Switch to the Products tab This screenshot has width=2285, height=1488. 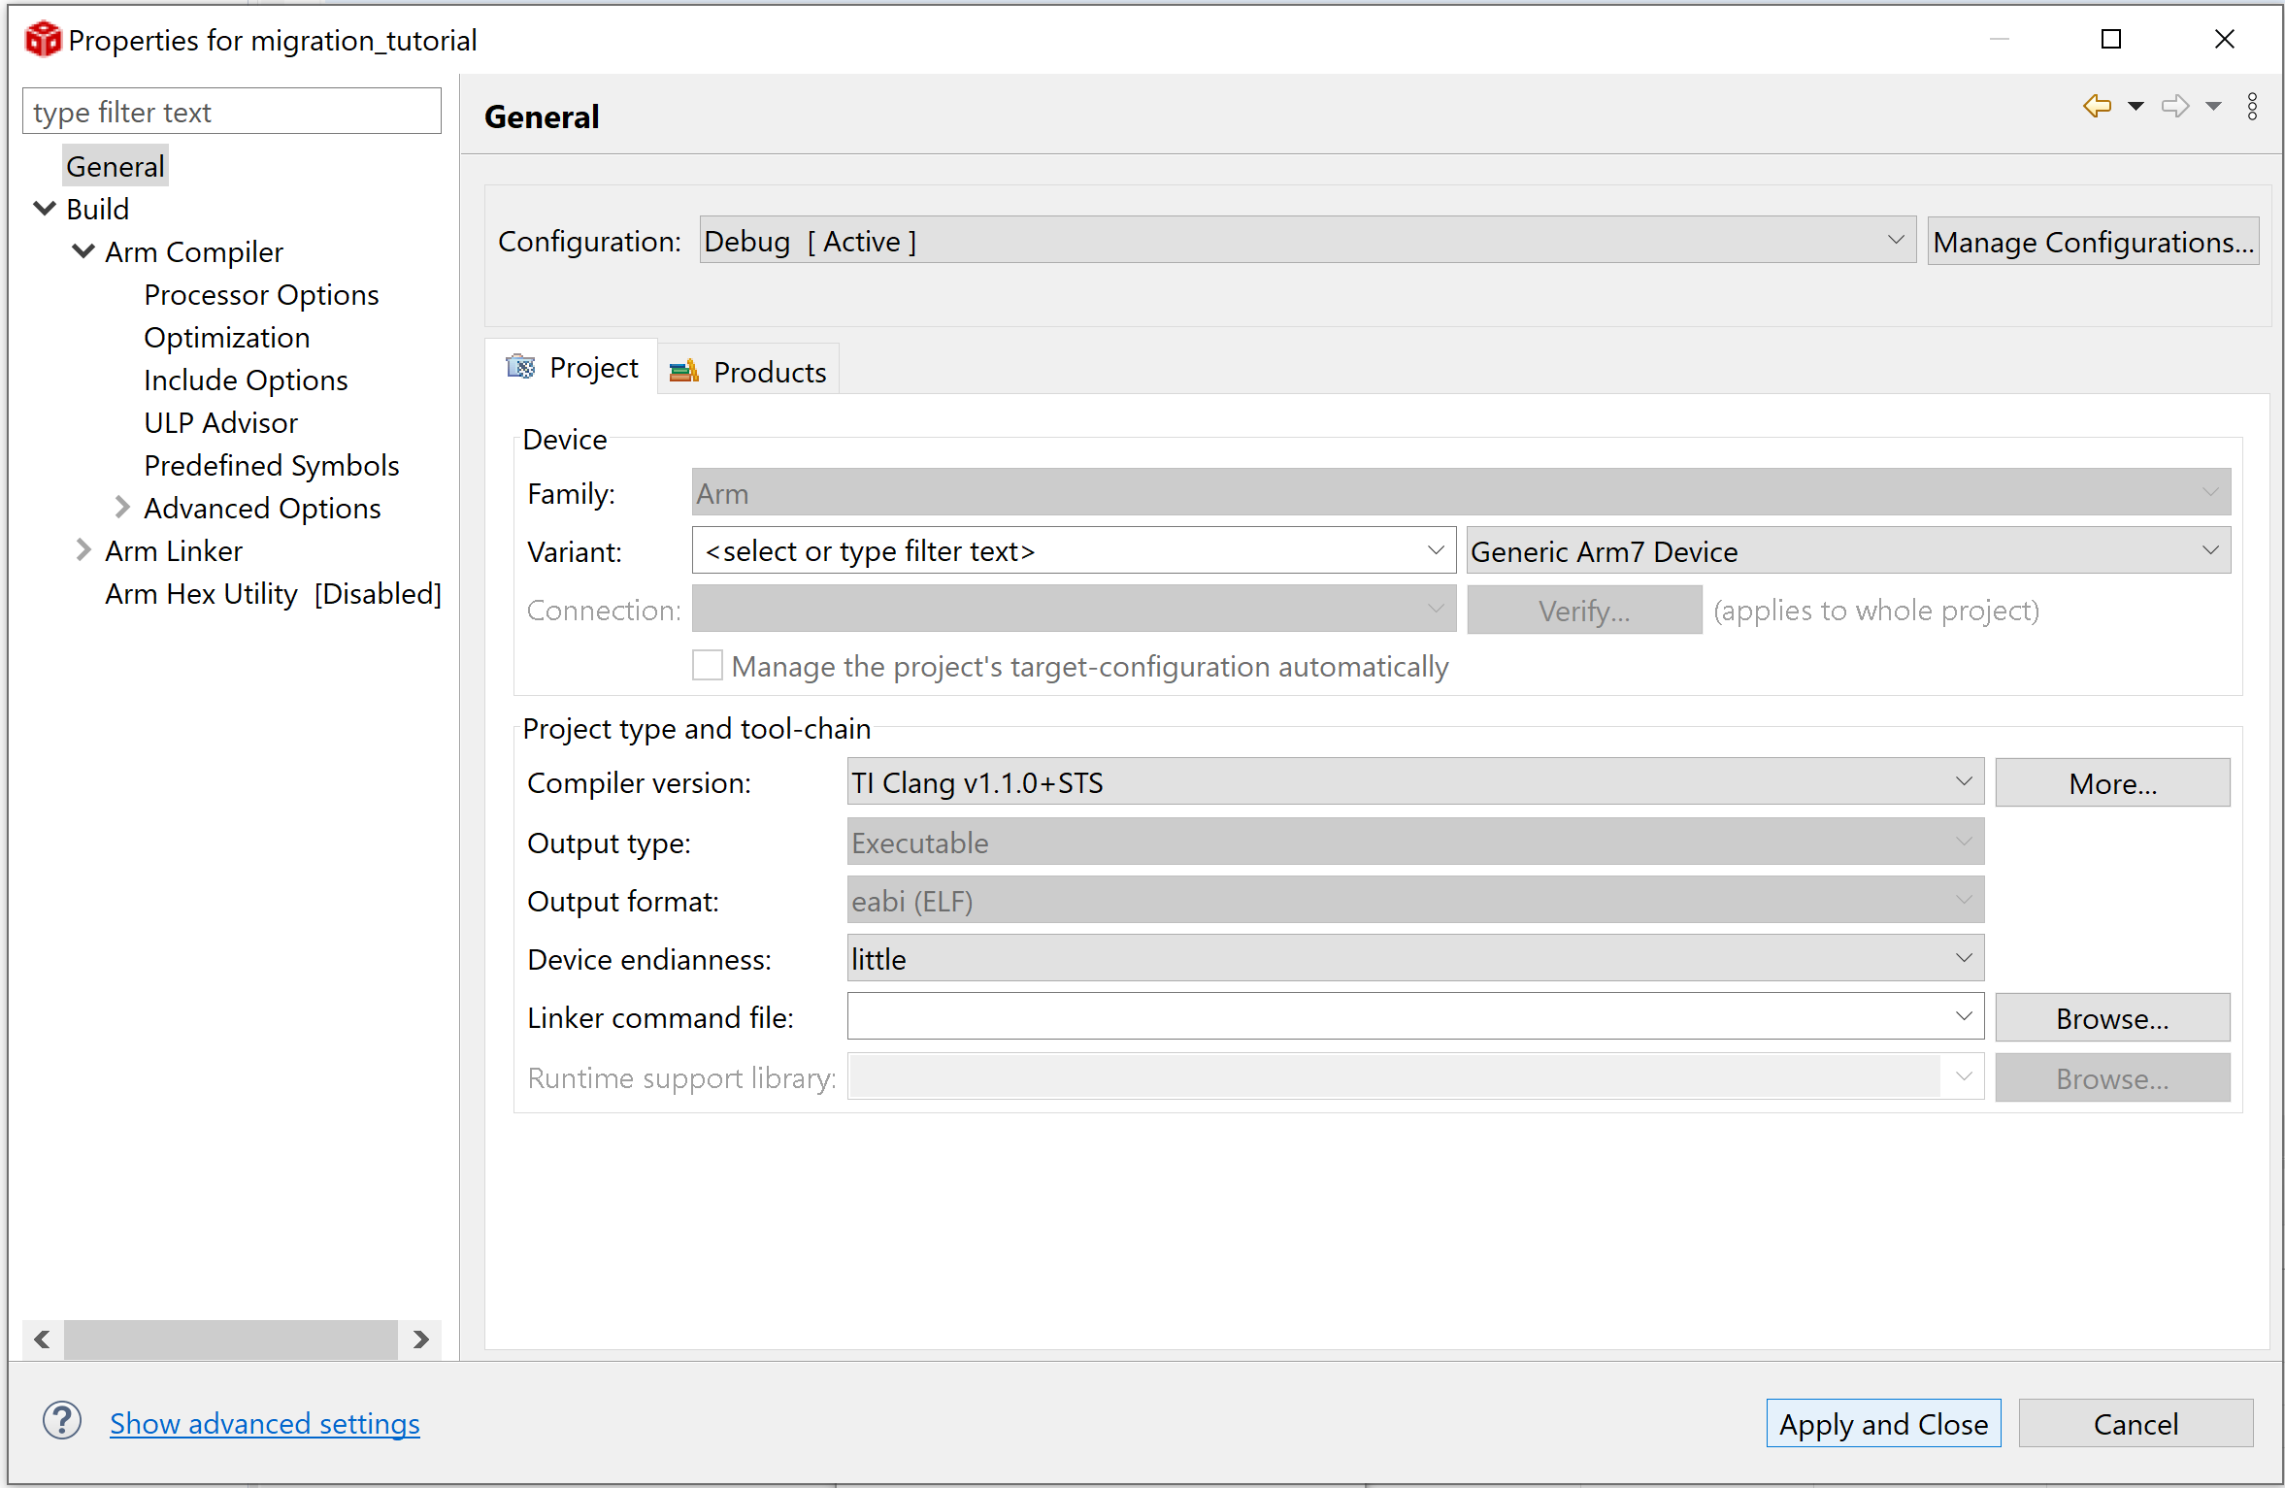[768, 371]
